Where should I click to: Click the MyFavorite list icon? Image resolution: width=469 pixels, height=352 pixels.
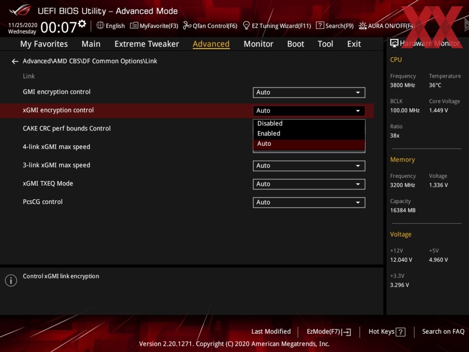point(134,26)
